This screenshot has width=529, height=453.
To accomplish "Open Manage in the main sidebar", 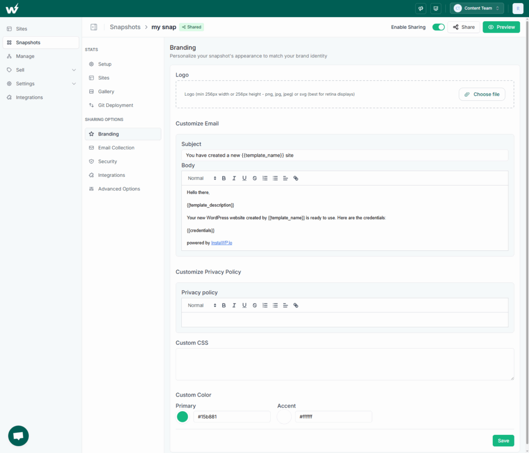I will coord(41,56).
